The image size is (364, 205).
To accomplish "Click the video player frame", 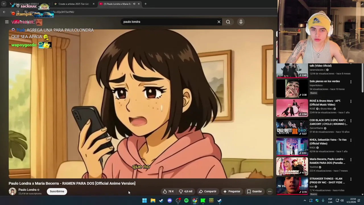I will pyautogui.click(x=141, y=104).
